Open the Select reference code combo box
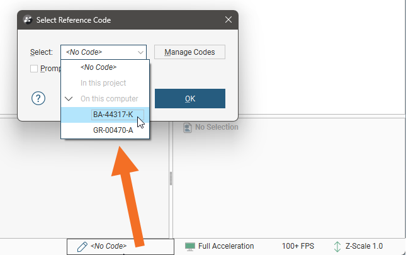 pos(104,52)
